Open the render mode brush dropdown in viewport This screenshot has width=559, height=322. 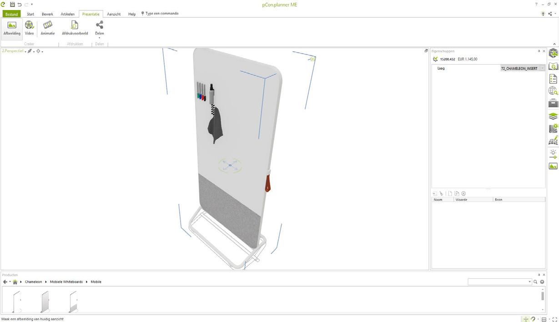coord(30,51)
